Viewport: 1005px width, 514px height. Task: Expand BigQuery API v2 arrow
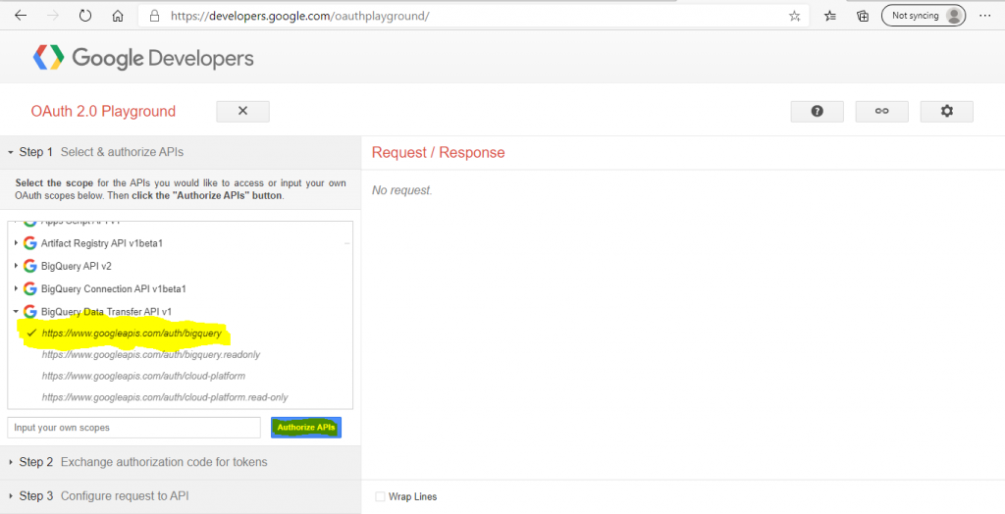16,266
